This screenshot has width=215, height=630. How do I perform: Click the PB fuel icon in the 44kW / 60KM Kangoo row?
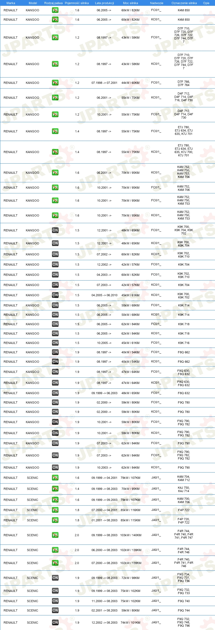pos(55,83)
